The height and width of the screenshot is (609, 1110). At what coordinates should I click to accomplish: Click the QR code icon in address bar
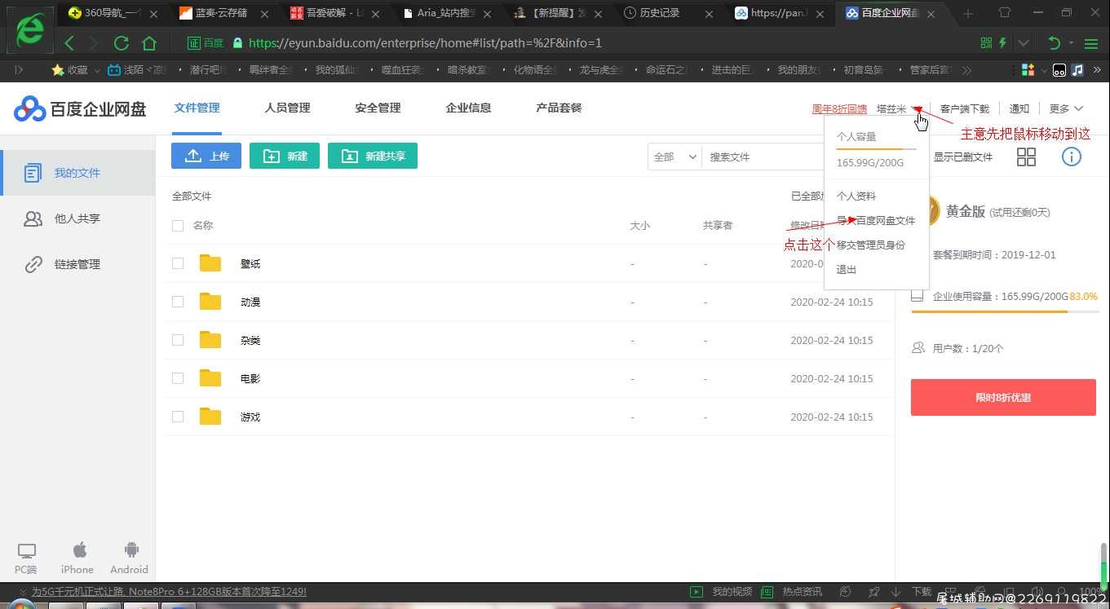tap(986, 43)
